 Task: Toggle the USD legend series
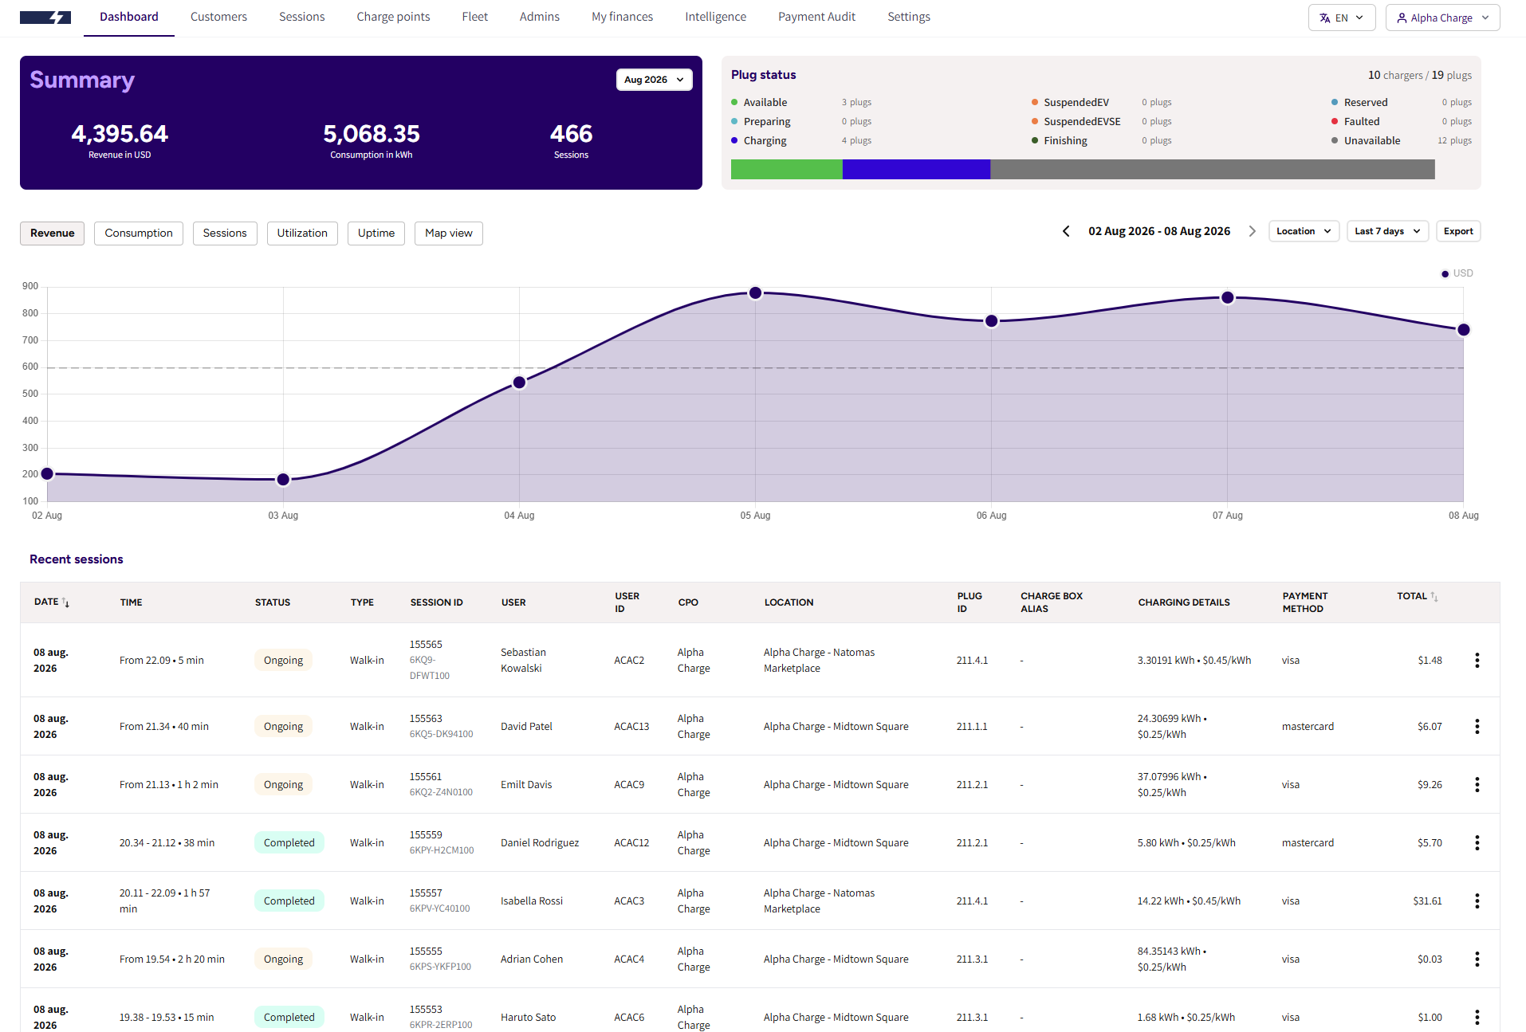[1457, 273]
